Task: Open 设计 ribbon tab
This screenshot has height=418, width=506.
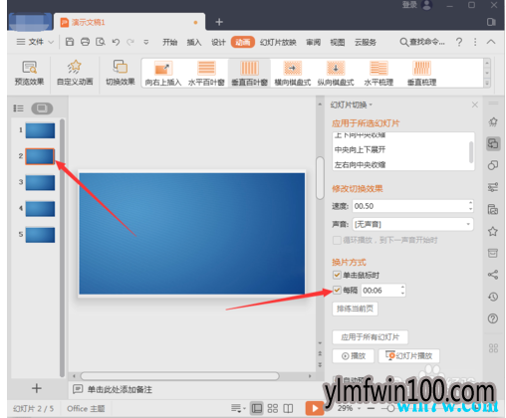Action: point(218,42)
